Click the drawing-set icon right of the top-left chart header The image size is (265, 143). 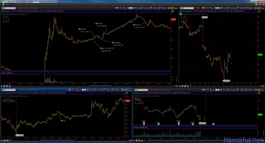pos(173,11)
